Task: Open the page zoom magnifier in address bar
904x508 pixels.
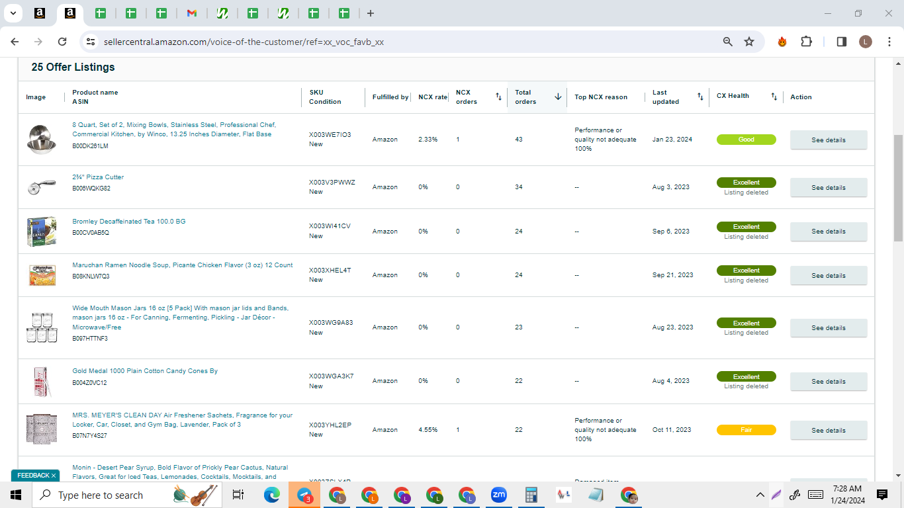Action: click(728, 42)
